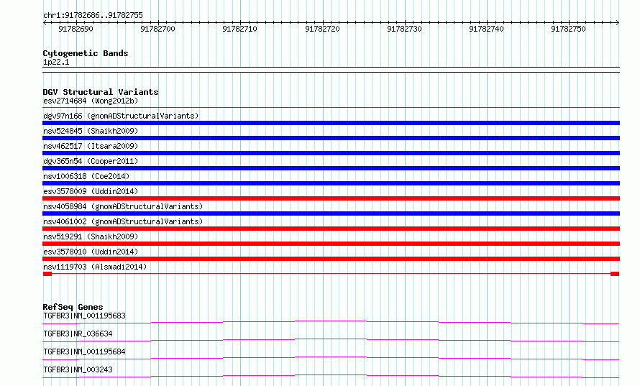Viewport: 640px width, 386px height.
Task: Select the TGFBR3|NR_036634 gene label
Action: 78,334
